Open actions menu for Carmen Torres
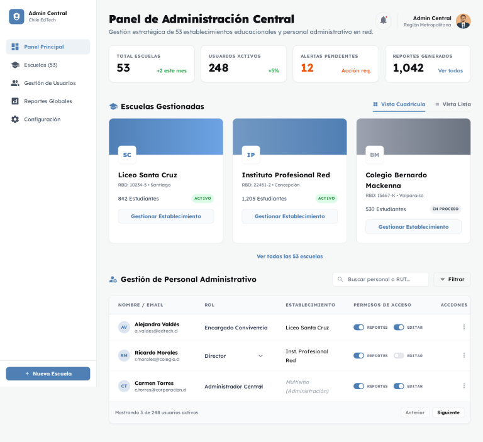Image resolution: width=483 pixels, height=442 pixels. pos(464,386)
